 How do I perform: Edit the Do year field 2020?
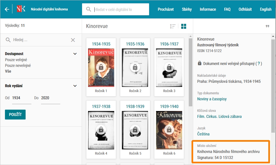pos(51,98)
